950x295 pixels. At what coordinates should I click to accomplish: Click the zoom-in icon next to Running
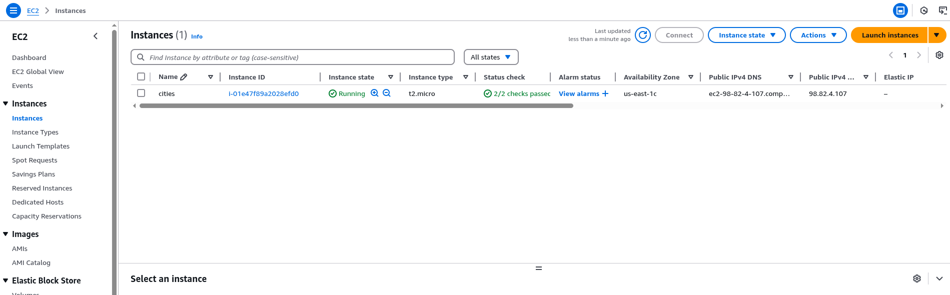tap(374, 93)
